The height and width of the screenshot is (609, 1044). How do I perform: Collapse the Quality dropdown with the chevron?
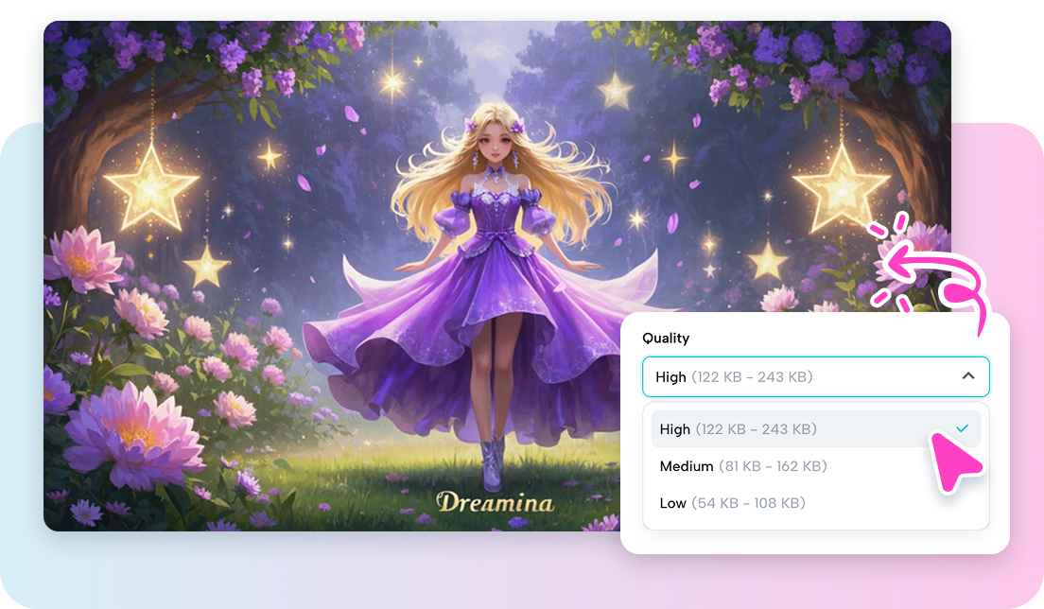coord(968,375)
